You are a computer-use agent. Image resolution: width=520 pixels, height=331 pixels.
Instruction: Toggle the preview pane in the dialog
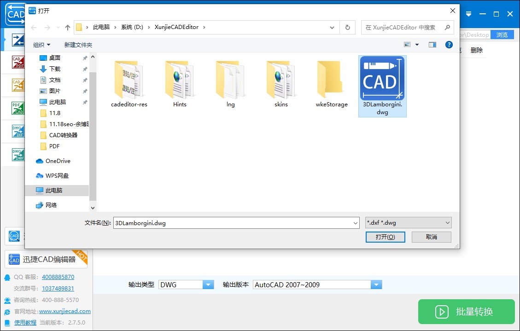tap(432, 44)
